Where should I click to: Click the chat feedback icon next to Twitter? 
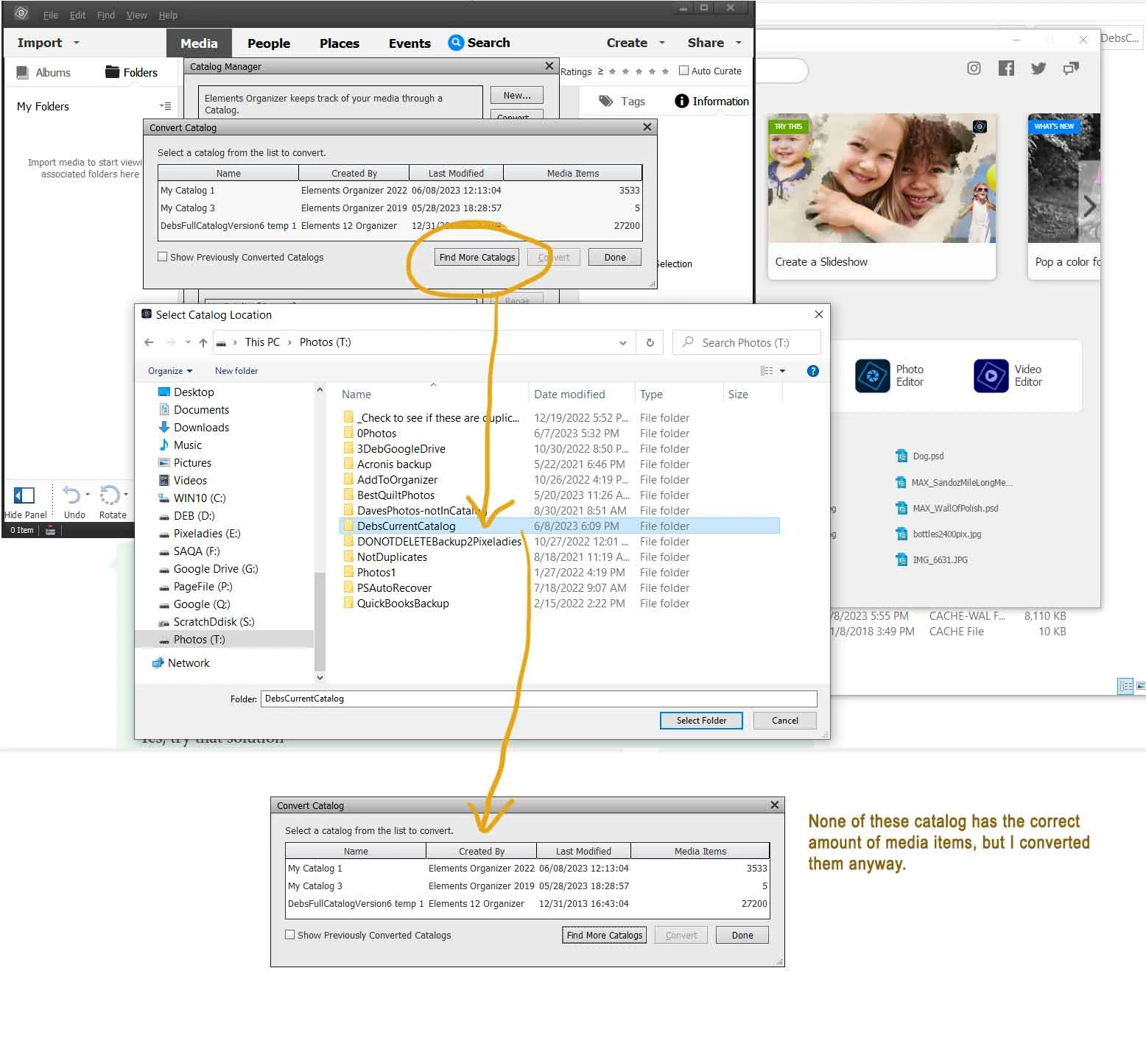tap(1071, 68)
